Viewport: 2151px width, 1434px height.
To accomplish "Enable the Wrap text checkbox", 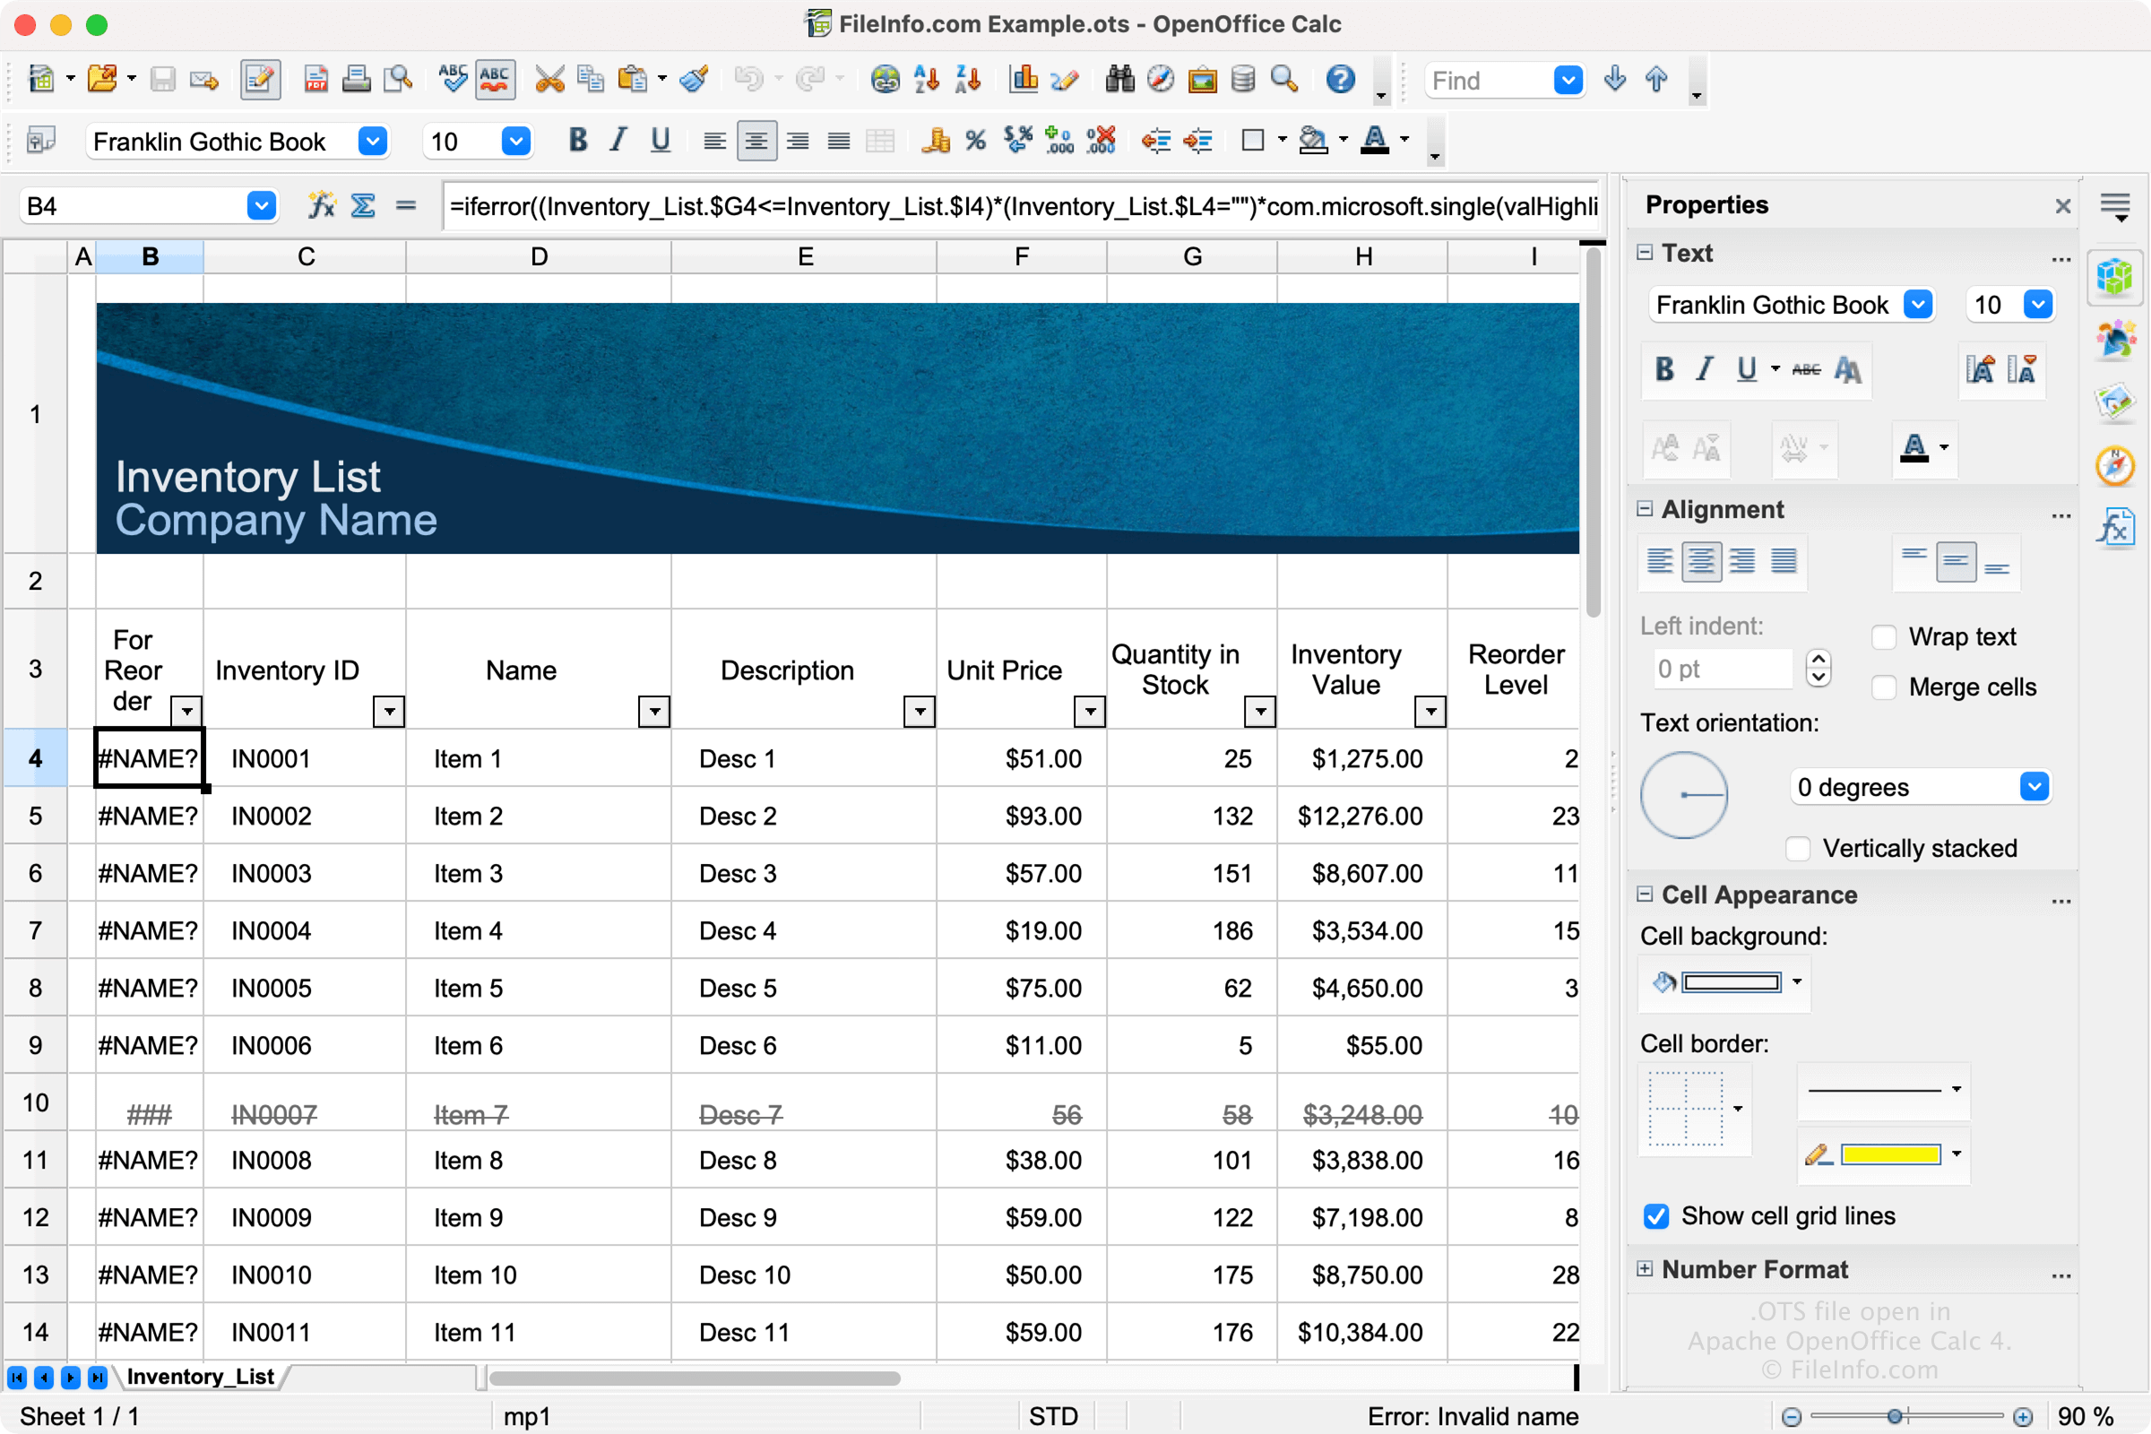I will (1885, 636).
